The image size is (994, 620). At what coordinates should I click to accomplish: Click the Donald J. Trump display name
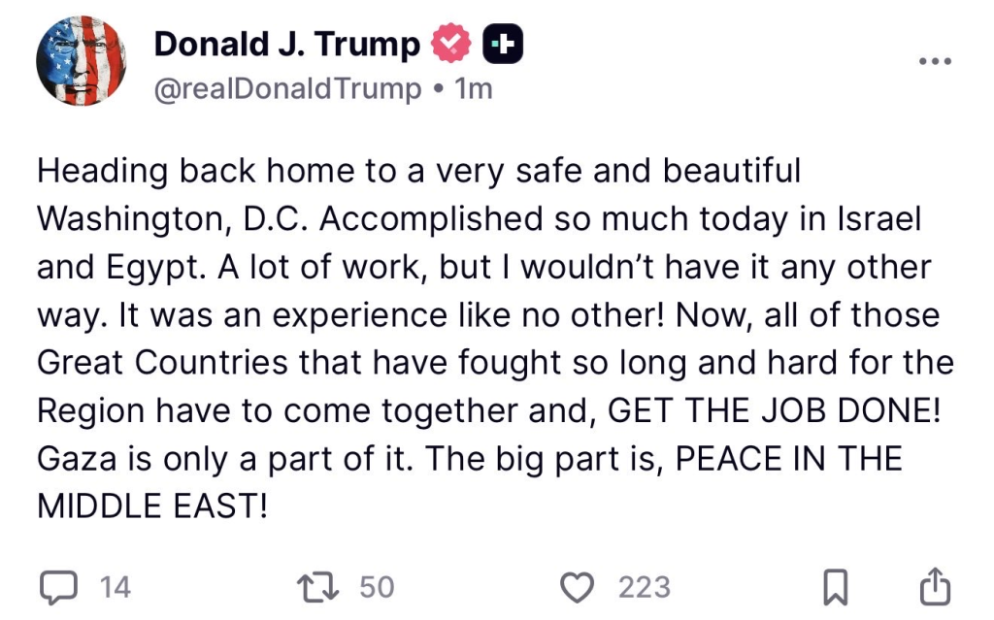[x=287, y=44]
